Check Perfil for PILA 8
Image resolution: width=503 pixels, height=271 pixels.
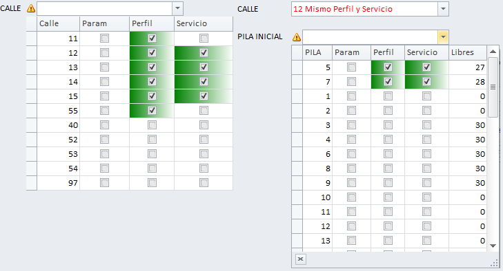388,169
